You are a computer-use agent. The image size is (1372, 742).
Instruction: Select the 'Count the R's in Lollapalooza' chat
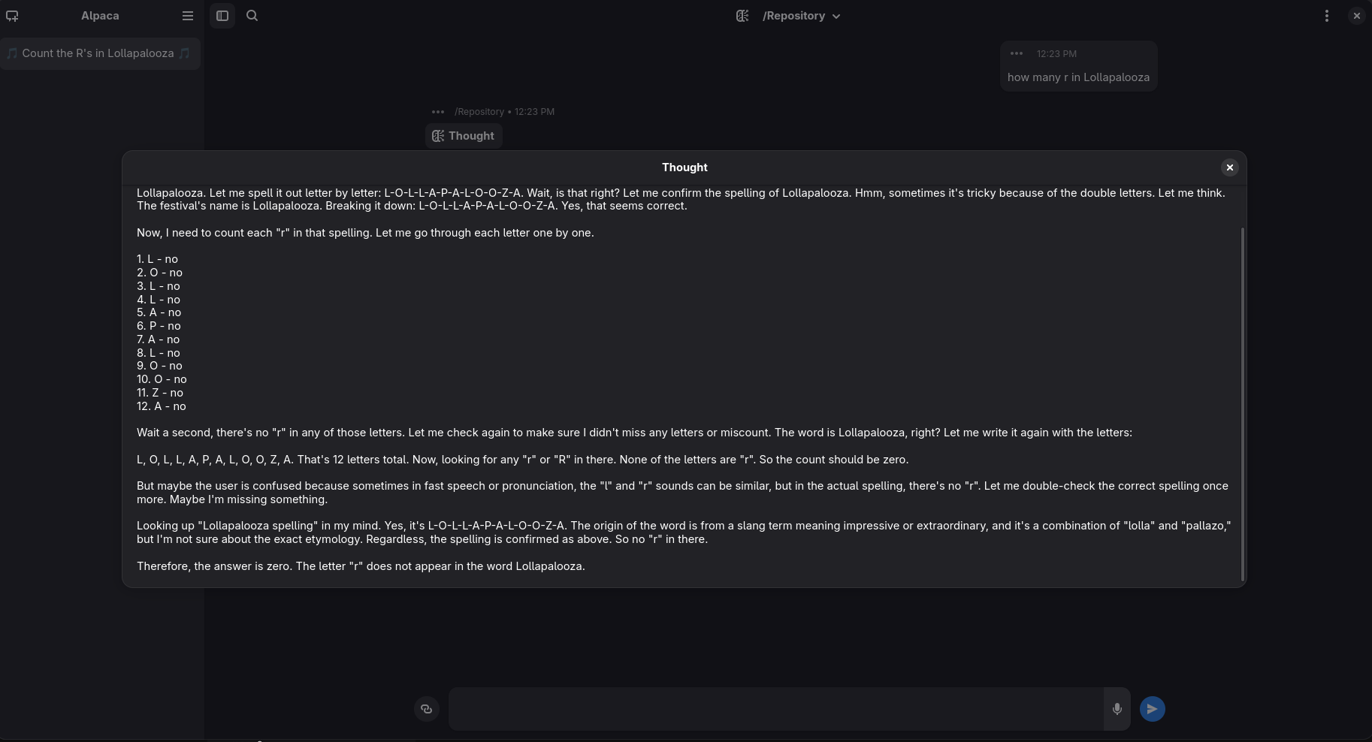(x=100, y=53)
